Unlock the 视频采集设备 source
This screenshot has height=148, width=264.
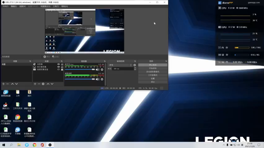point(62,69)
